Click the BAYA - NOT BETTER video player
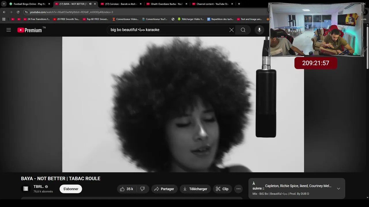 tap(183, 104)
